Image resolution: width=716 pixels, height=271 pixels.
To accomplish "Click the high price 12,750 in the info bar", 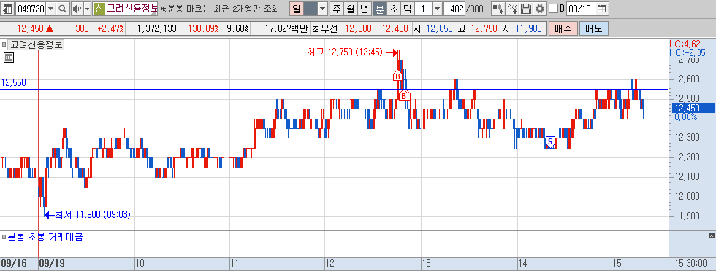I will 484,28.
